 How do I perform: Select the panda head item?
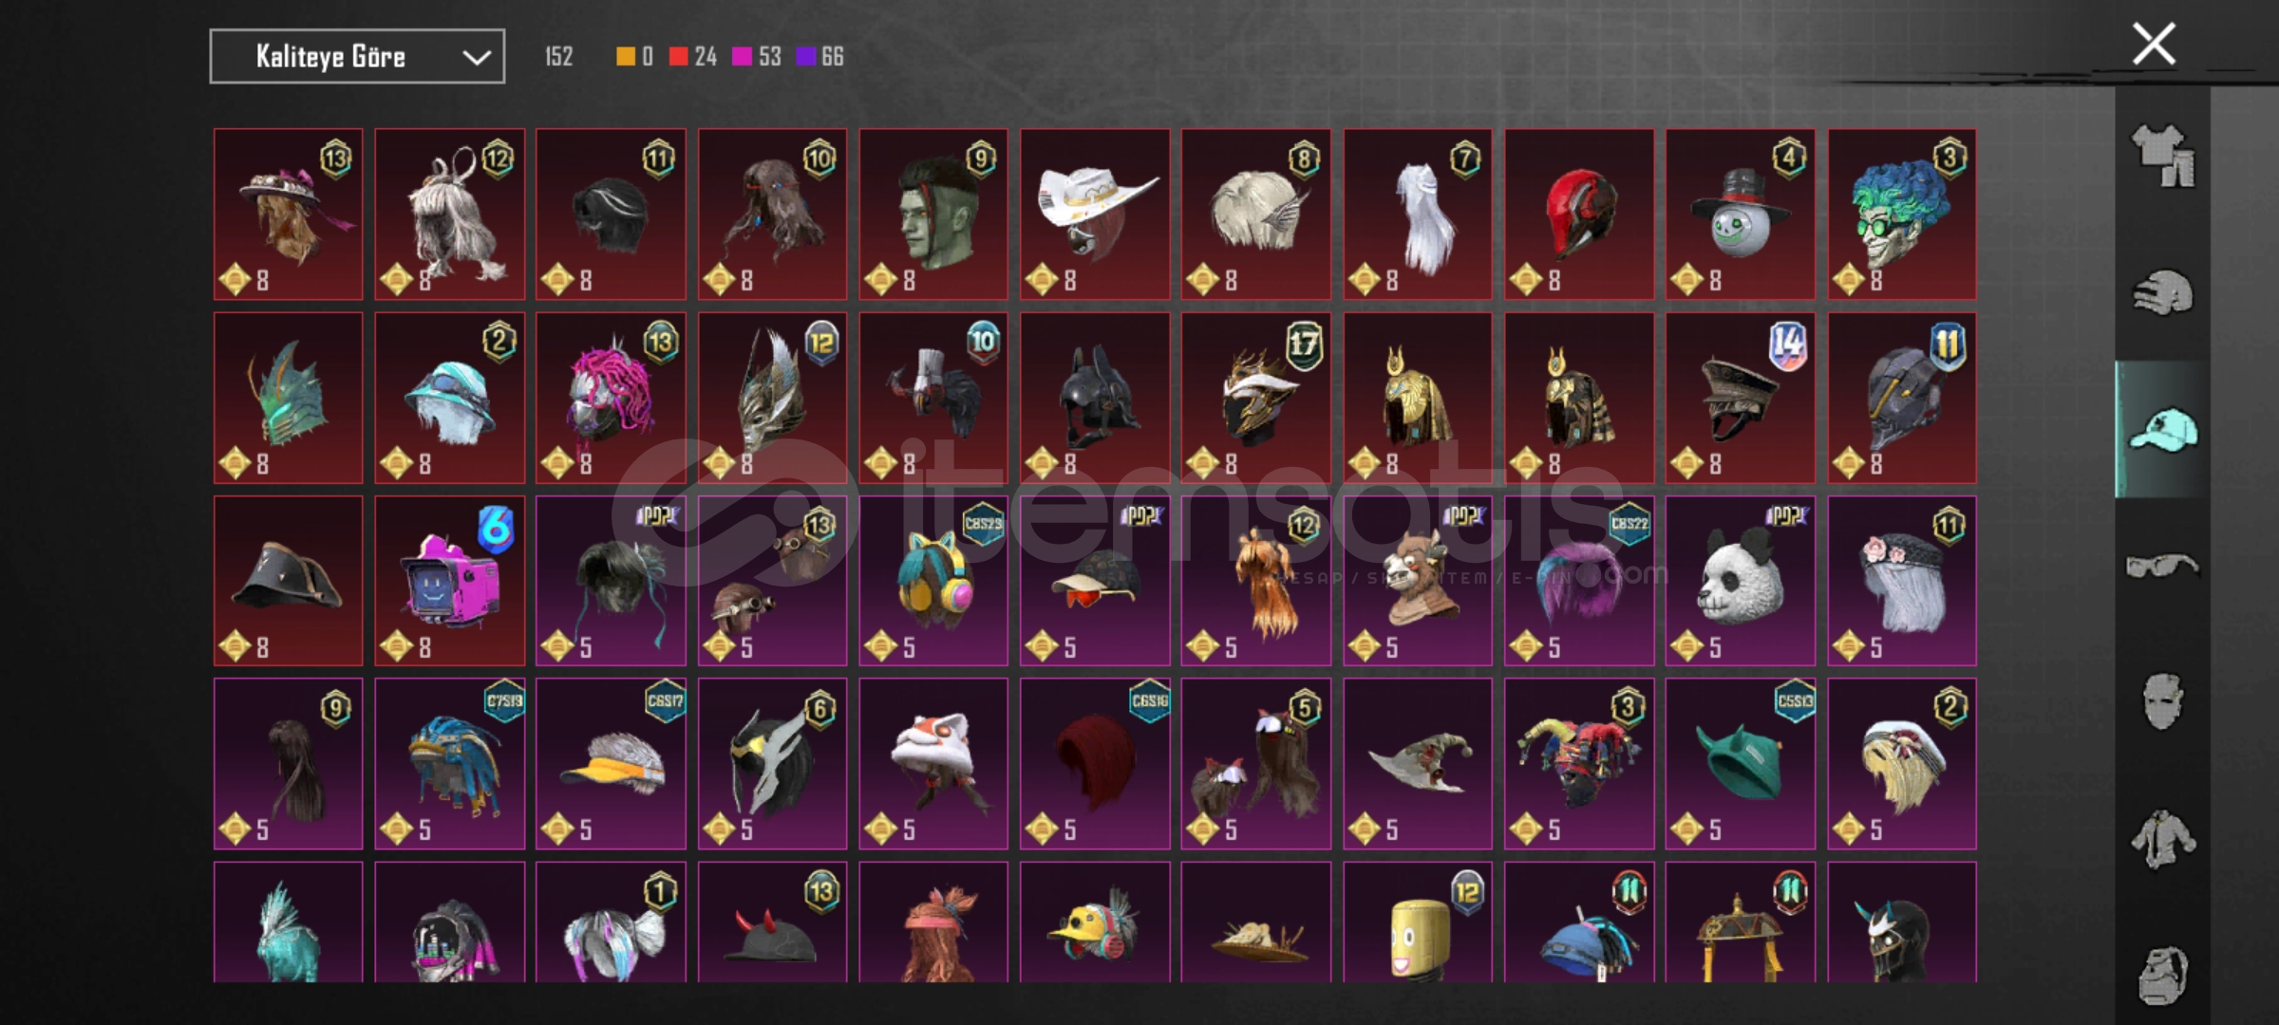(1740, 581)
